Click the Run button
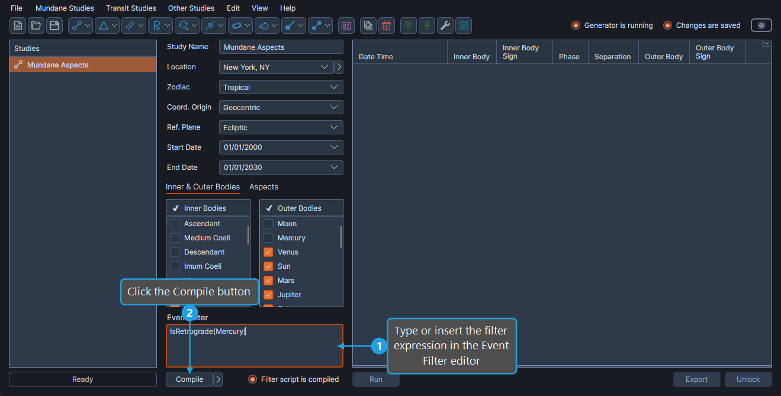The width and height of the screenshot is (781, 396). (376, 379)
